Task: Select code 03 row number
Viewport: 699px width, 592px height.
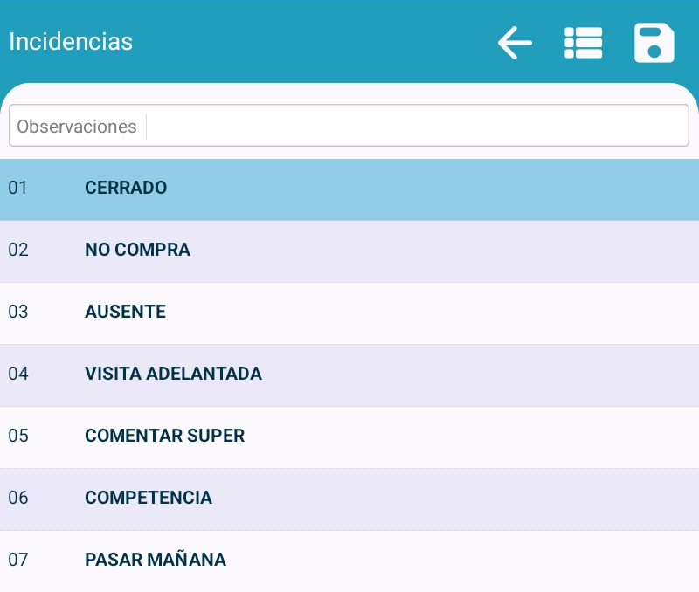Action: (18, 312)
